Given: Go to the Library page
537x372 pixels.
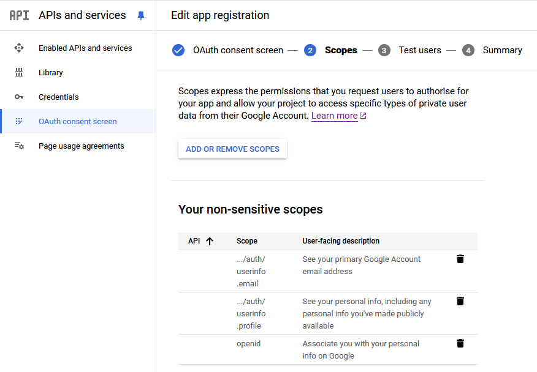Looking at the screenshot, I should (51, 72).
